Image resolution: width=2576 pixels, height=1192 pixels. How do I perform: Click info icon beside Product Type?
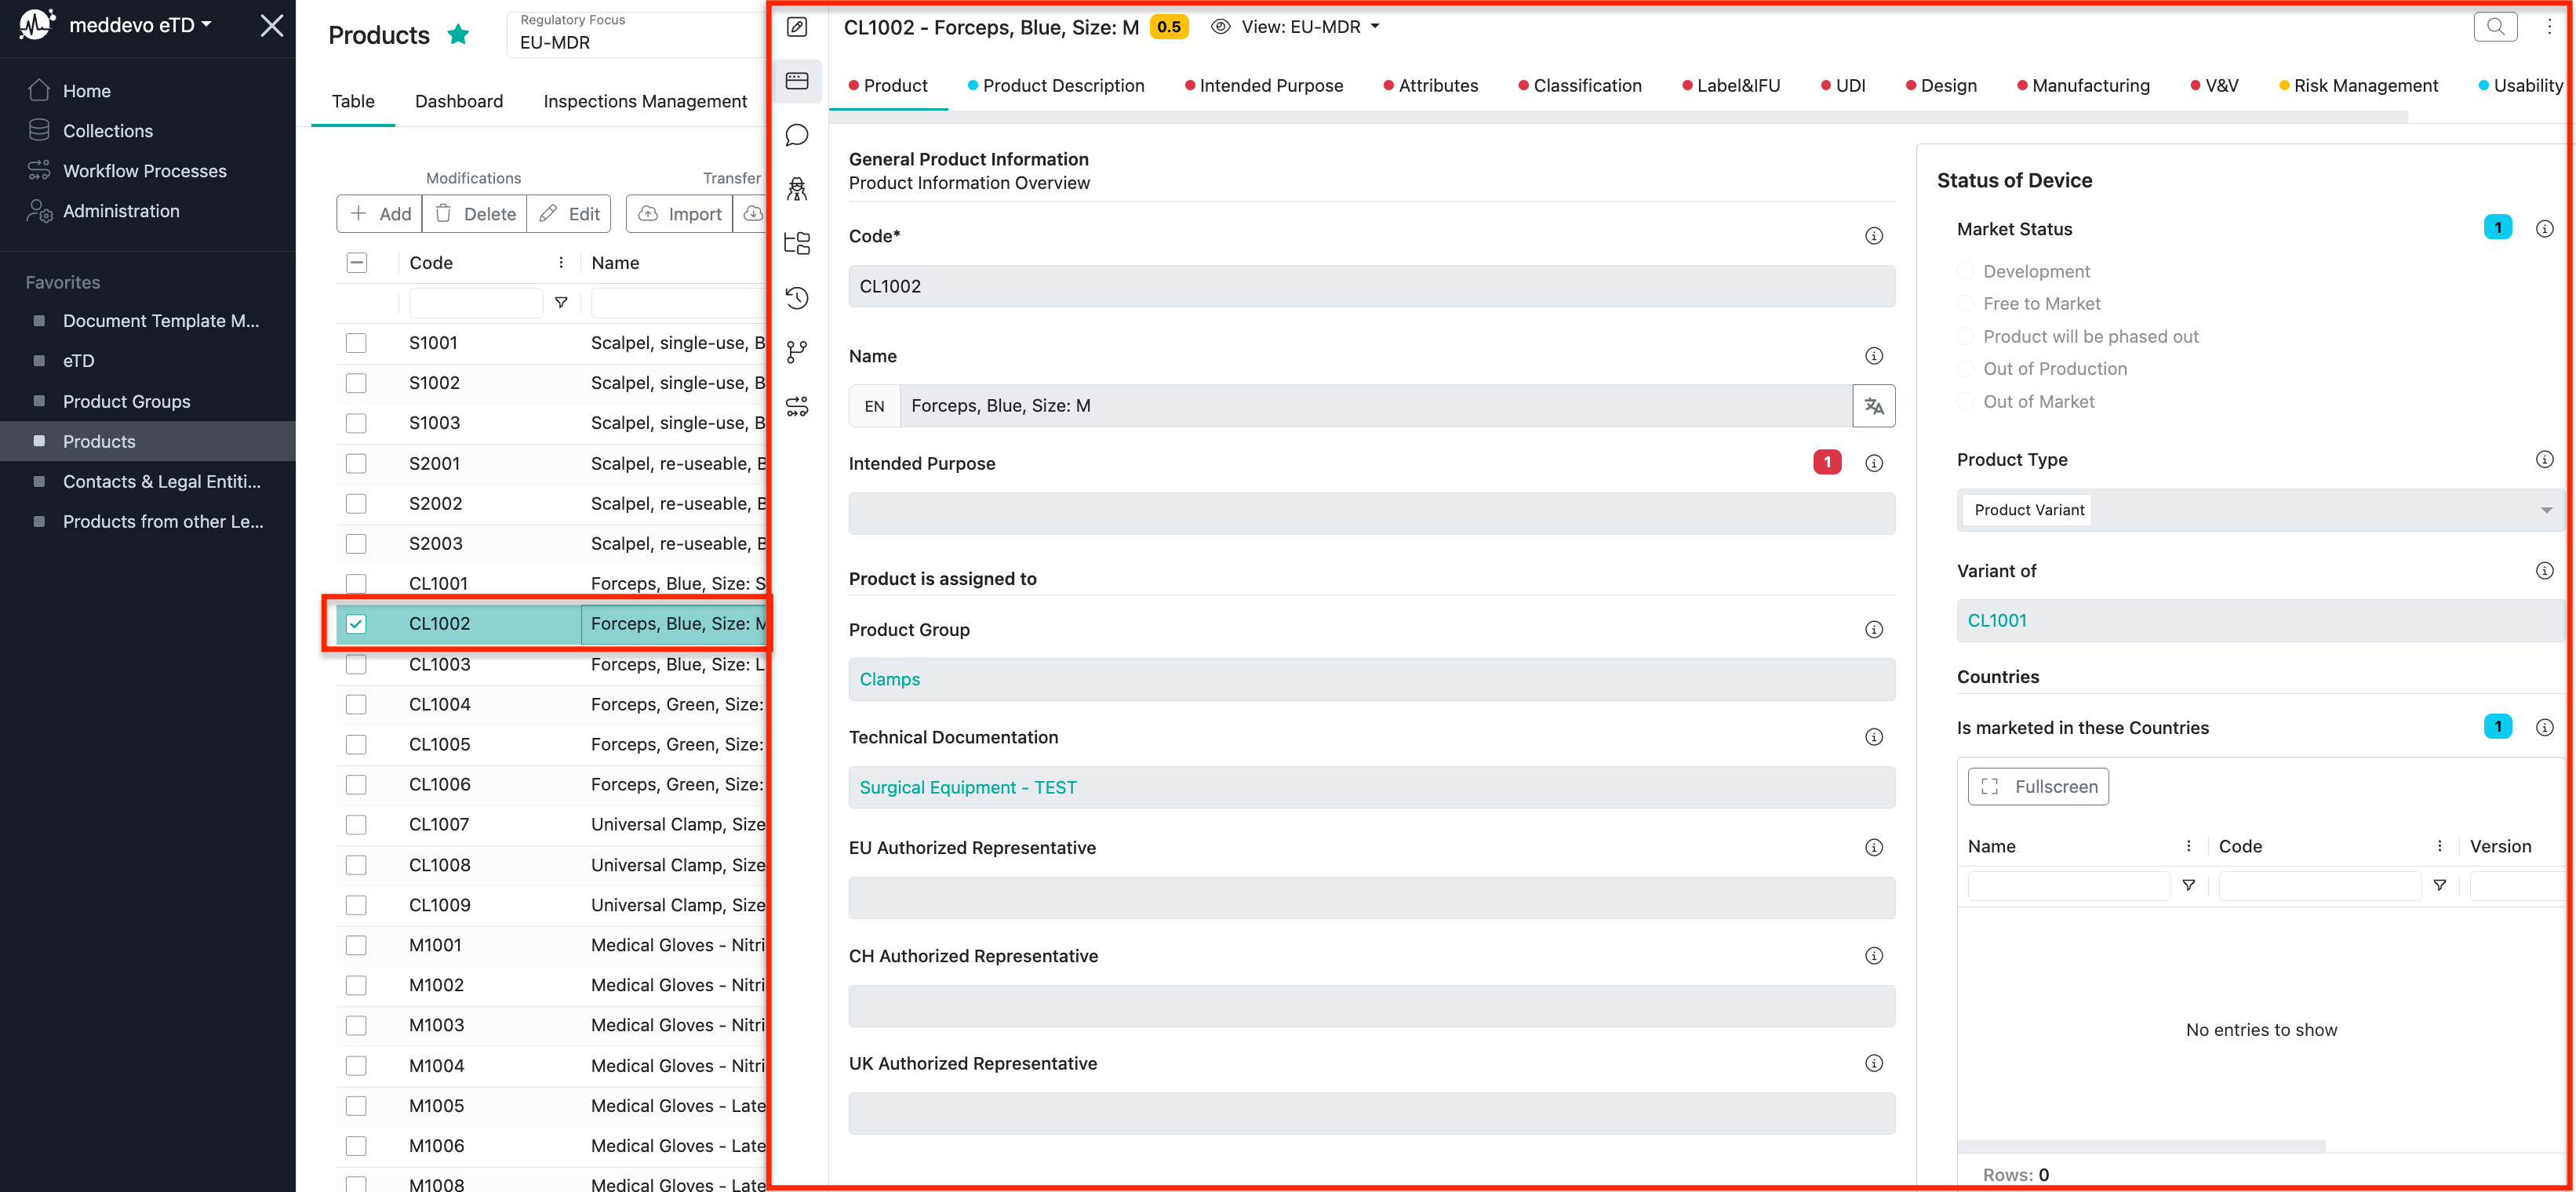(2544, 459)
